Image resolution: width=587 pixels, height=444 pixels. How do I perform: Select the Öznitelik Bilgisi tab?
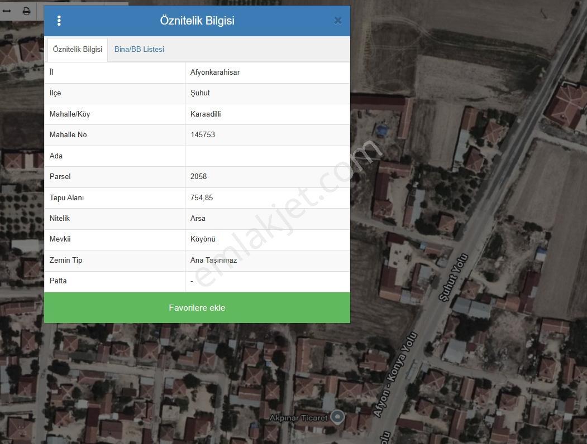click(x=78, y=49)
